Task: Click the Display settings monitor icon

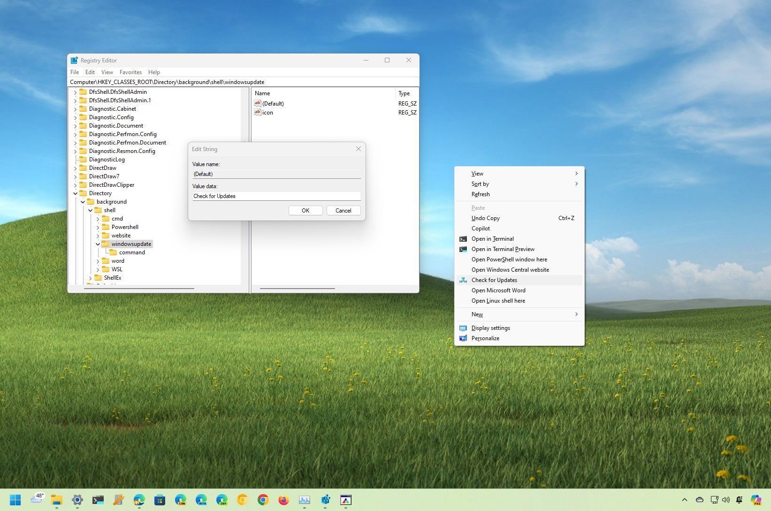Action: (x=463, y=328)
